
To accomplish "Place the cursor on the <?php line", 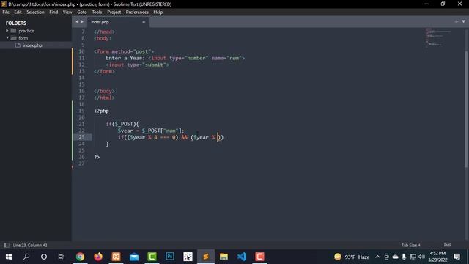I will coord(101,111).
